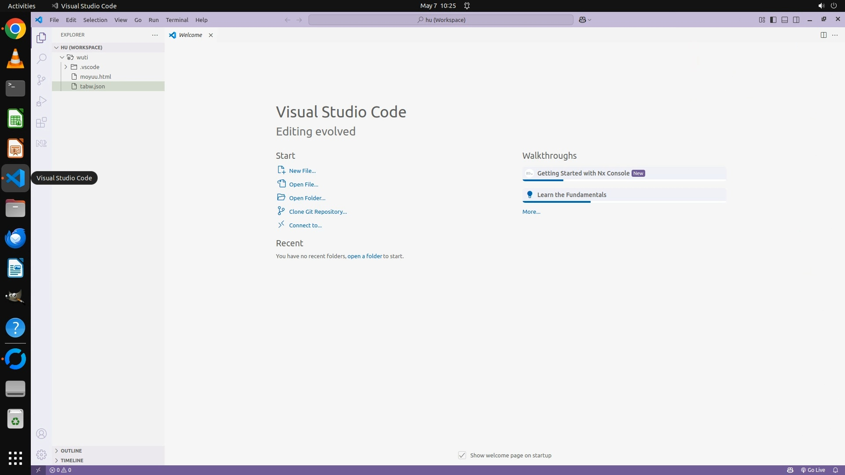Viewport: 845px width, 475px height.
Task: Expand the OUTLINE section
Action: click(x=71, y=451)
